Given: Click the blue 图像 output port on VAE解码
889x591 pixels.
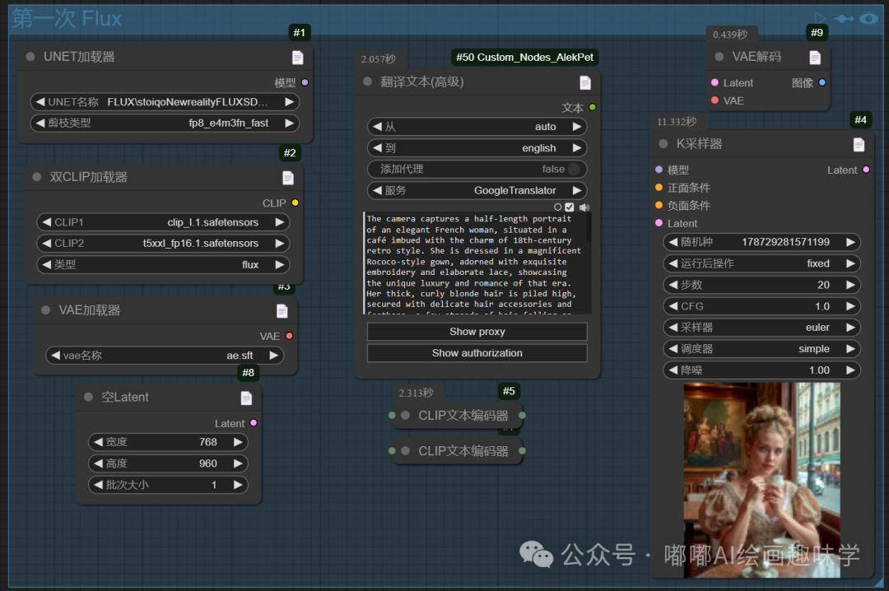Looking at the screenshot, I should 822,82.
